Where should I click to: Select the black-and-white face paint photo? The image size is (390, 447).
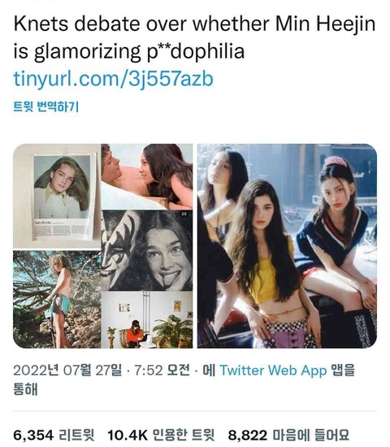(147, 250)
